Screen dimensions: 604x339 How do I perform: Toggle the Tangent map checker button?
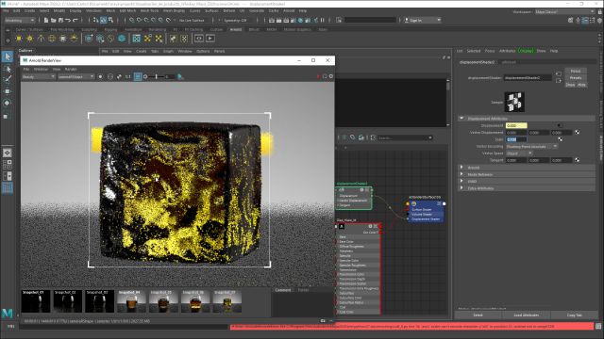[577, 160]
